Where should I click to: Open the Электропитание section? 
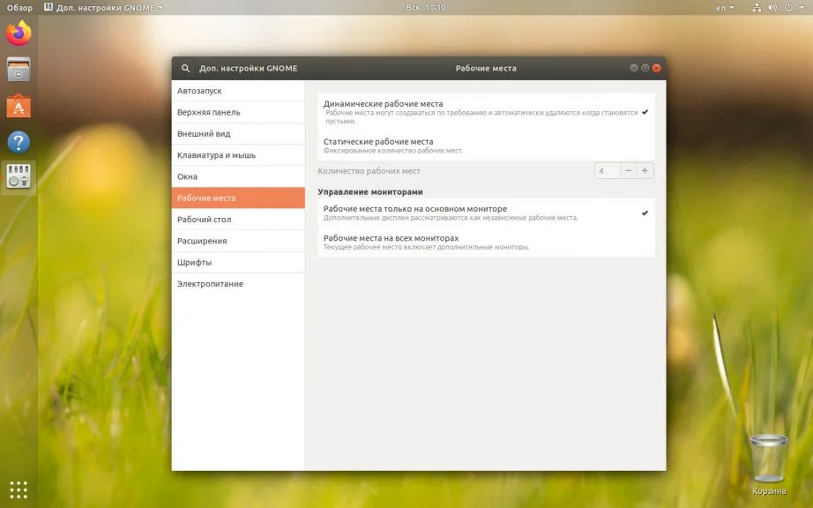point(238,284)
